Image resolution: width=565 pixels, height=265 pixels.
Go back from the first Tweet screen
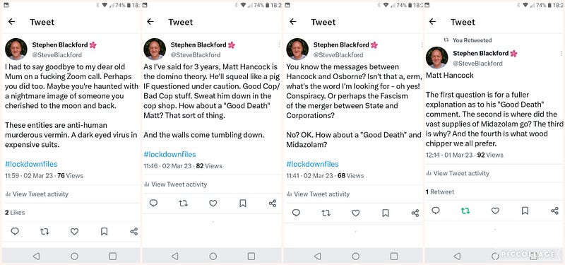[11, 22]
